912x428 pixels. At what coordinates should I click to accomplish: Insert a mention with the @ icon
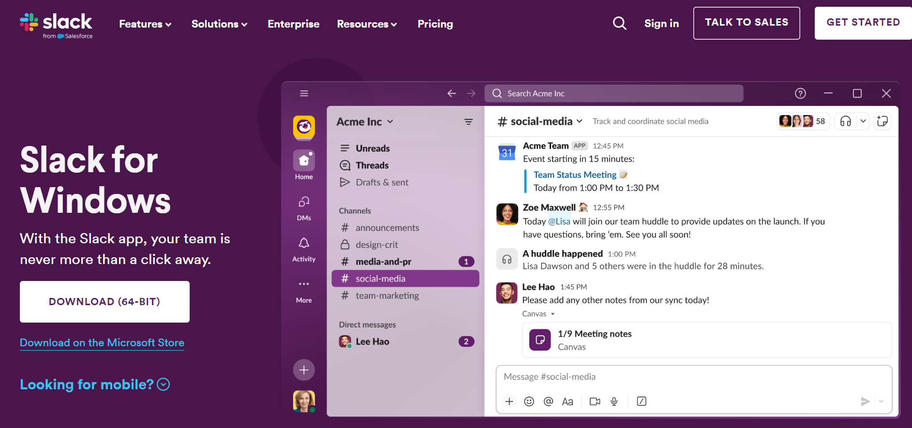tap(548, 401)
